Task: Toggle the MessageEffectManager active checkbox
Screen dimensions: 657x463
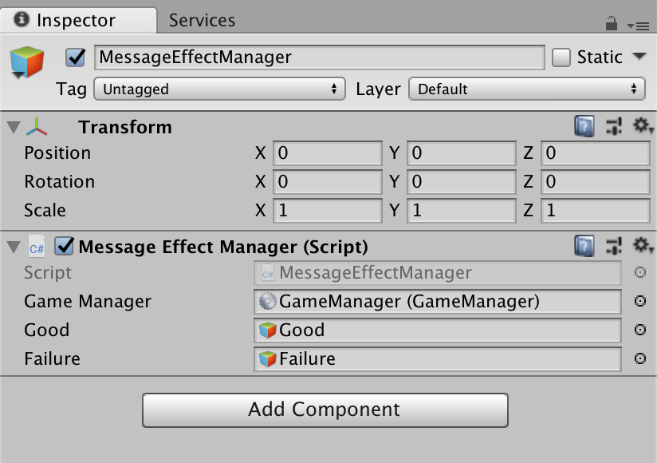Action: click(76, 57)
